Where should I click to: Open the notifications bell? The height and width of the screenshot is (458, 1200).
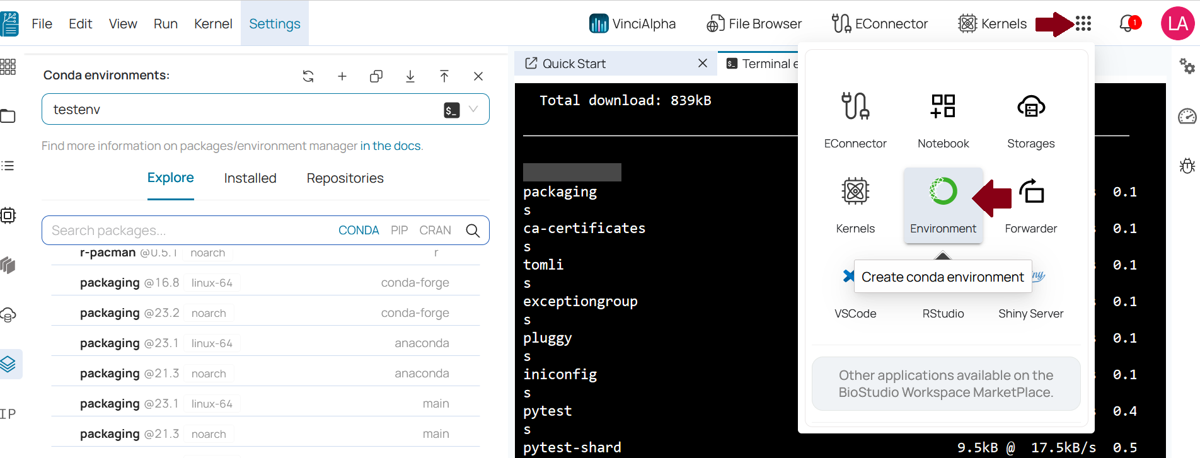point(1128,24)
